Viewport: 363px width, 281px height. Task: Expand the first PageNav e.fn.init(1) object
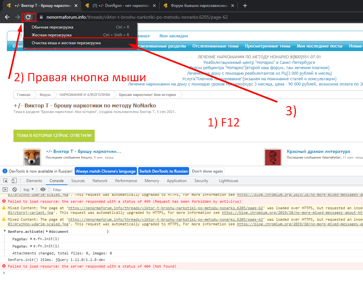(x=31, y=239)
